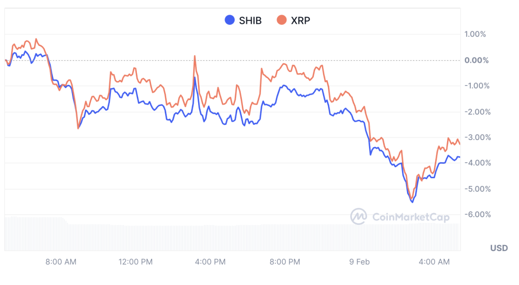
Task: Toggle the SHIB series legend label
Action: (250, 21)
